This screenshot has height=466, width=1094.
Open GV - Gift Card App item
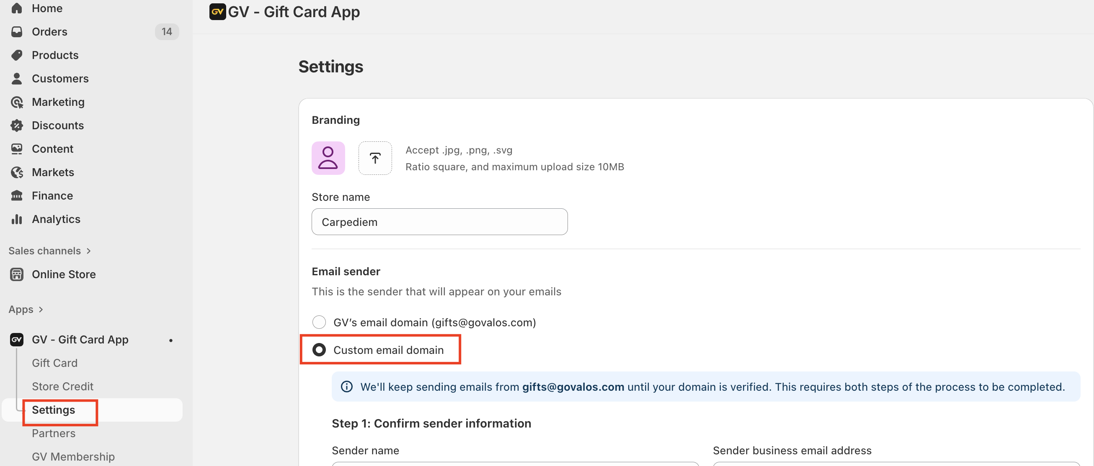(80, 340)
